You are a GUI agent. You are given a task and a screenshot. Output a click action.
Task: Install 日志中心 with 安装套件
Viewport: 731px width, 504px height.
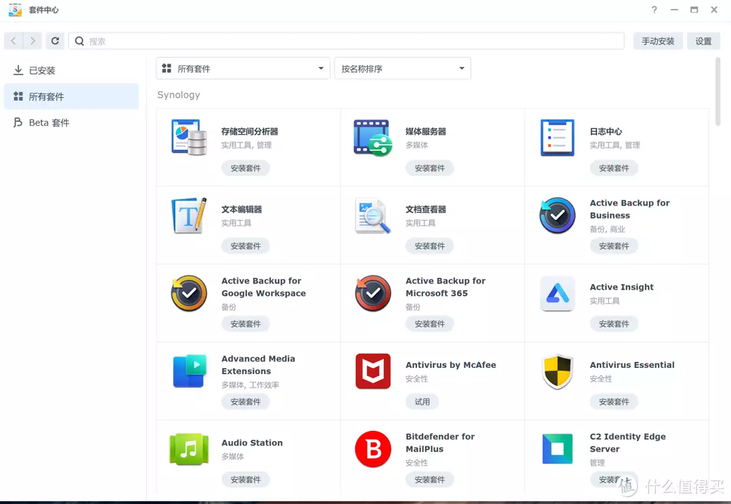coord(613,168)
